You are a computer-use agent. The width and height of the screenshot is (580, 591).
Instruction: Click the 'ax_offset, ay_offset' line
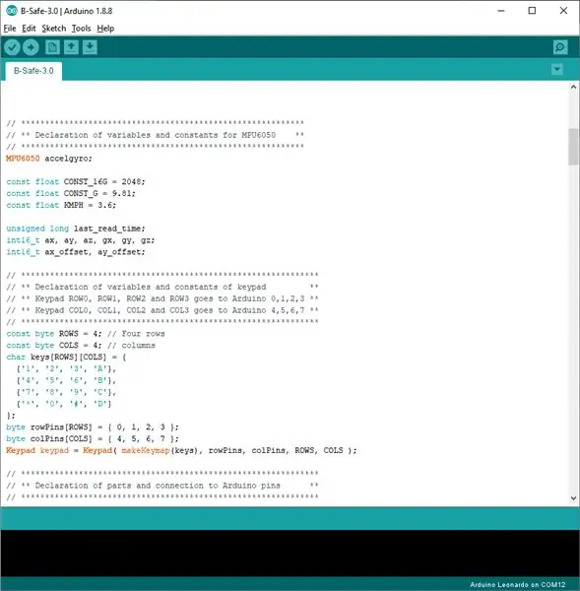pos(76,252)
